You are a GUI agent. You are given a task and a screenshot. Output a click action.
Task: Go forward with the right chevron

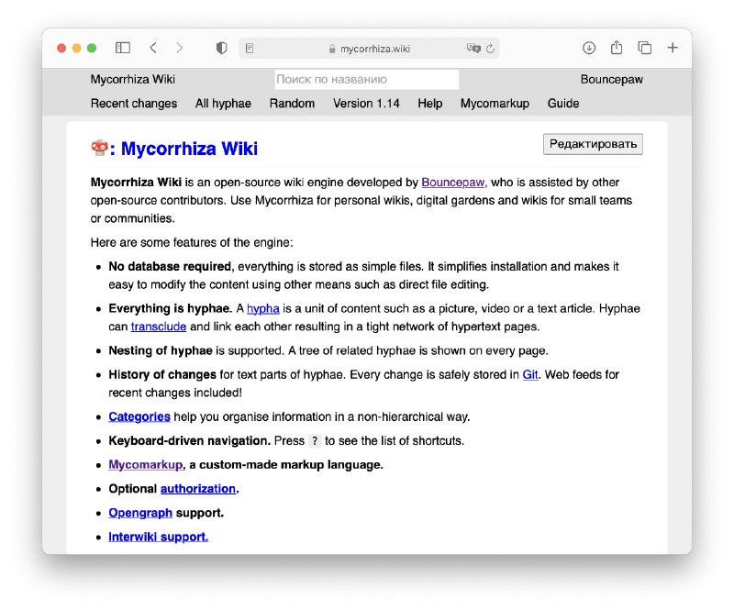coord(179,48)
